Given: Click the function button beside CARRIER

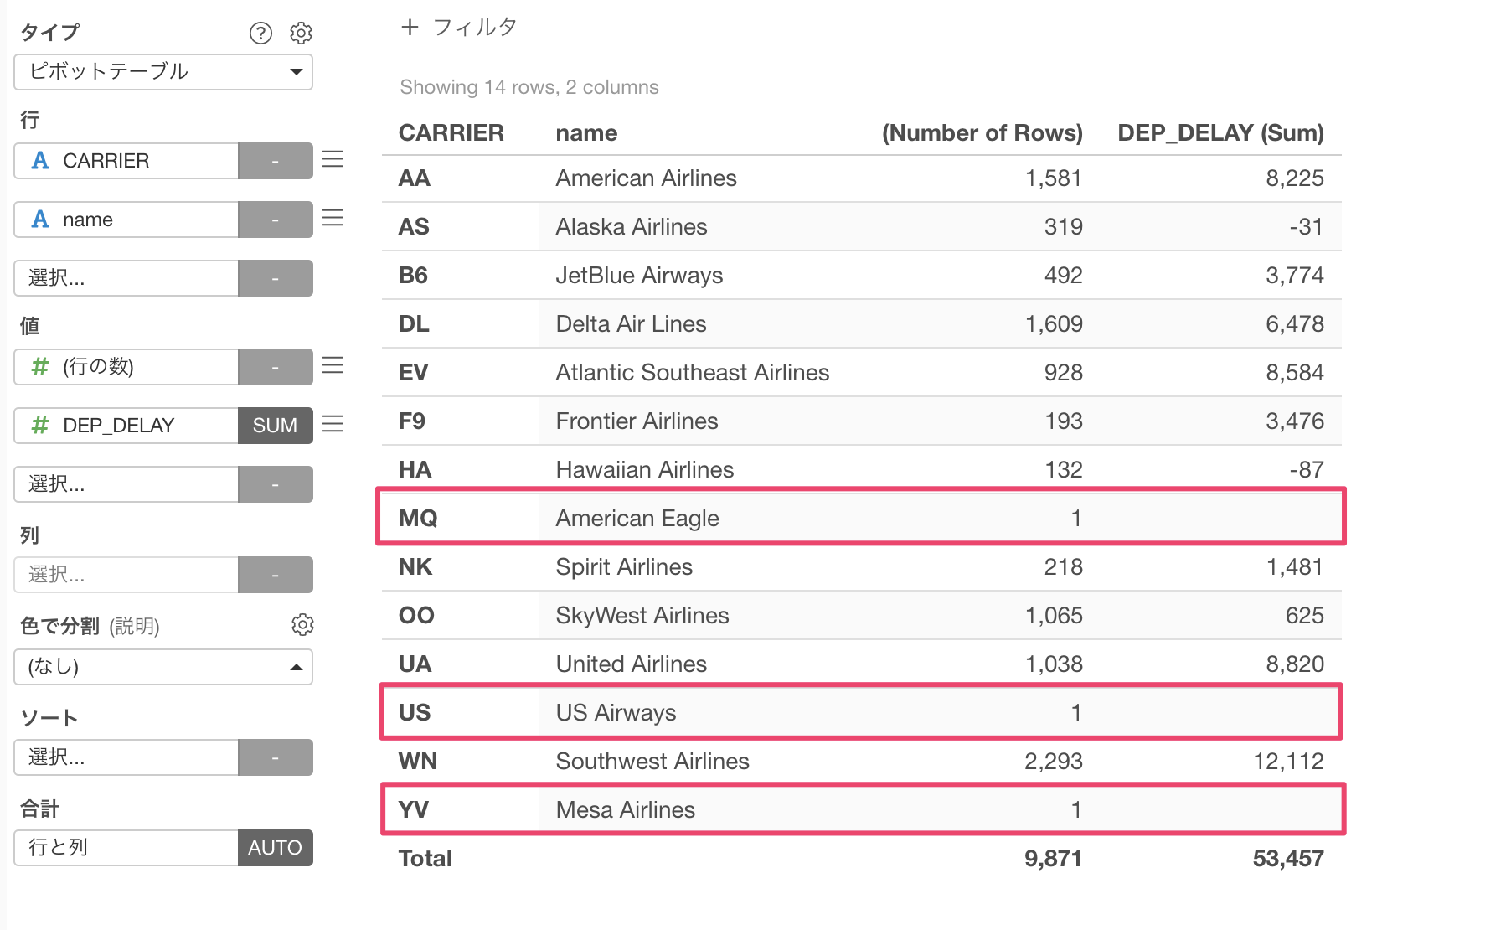Looking at the screenshot, I should tap(275, 161).
